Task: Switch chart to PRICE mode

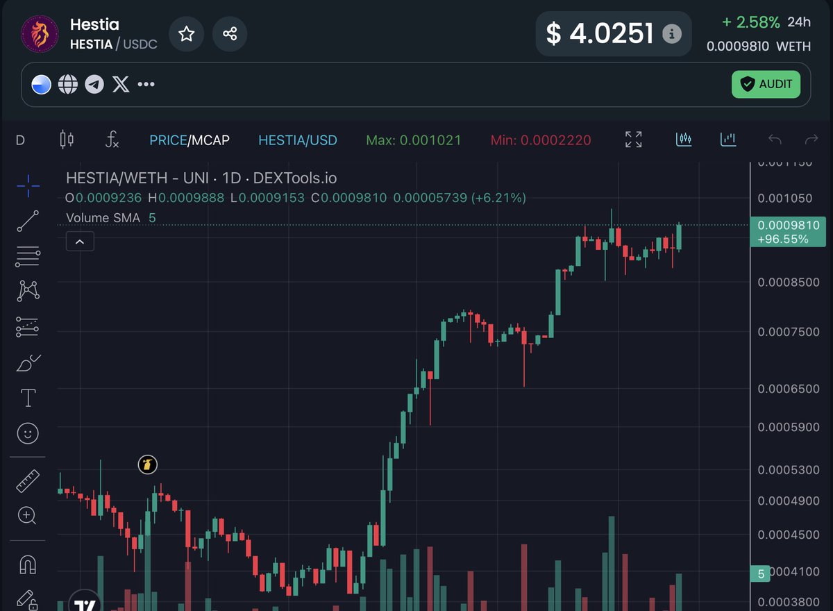Action: (168, 140)
